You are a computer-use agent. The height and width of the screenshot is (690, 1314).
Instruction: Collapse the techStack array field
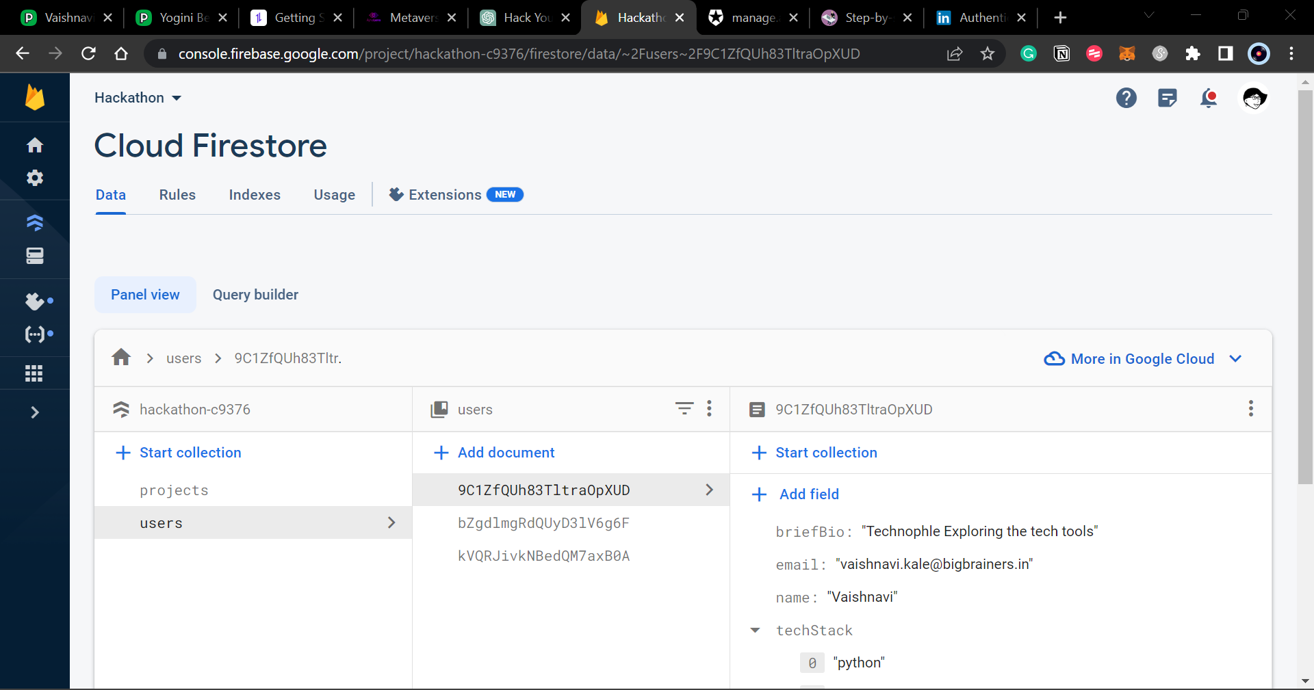tap(756, 631)
